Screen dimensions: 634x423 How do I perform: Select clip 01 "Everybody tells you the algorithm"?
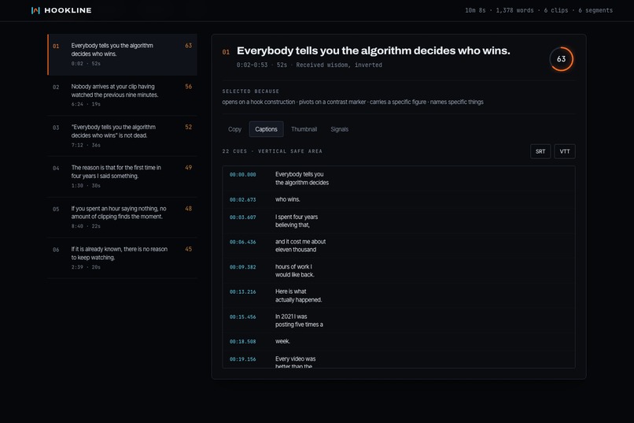click(123, 54)
